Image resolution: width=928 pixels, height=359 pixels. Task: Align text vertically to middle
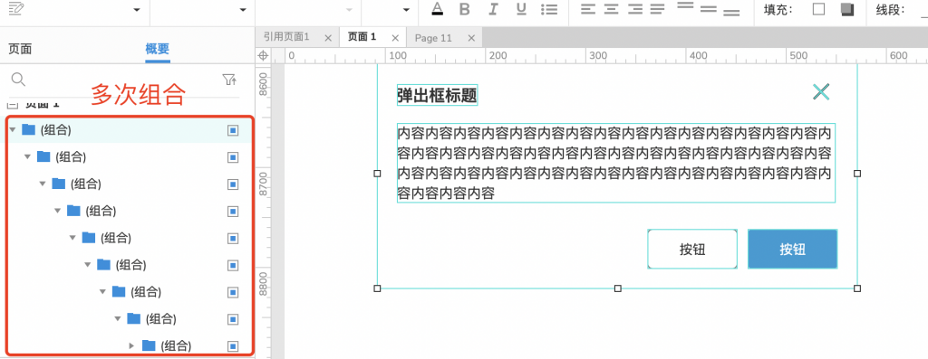click(709, 9)
